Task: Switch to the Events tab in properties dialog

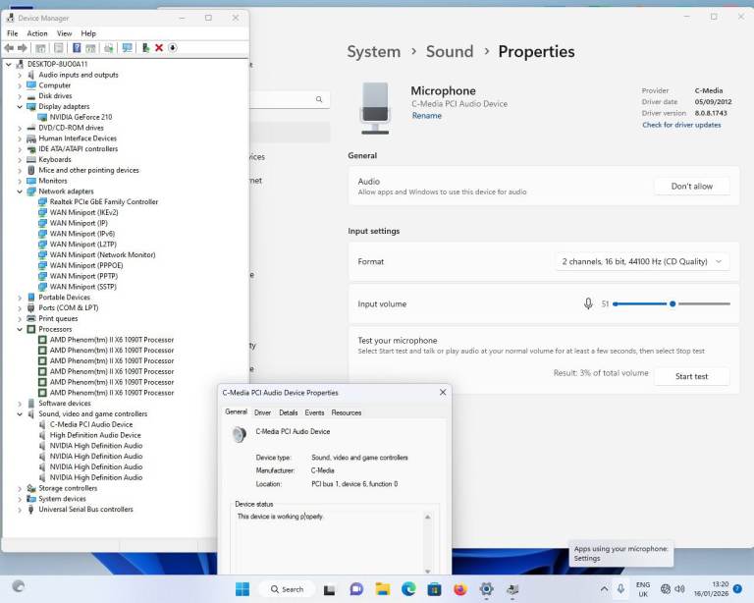Action: click(314, 412)
